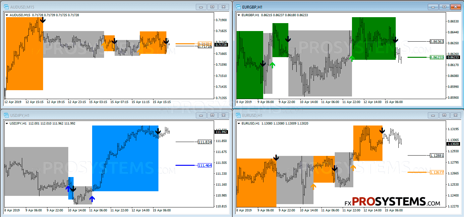This screenshot has width=464, height=217.
Task: Click the AUDUSD,M15 quote line inside the chart
Action: click(44, 15)
